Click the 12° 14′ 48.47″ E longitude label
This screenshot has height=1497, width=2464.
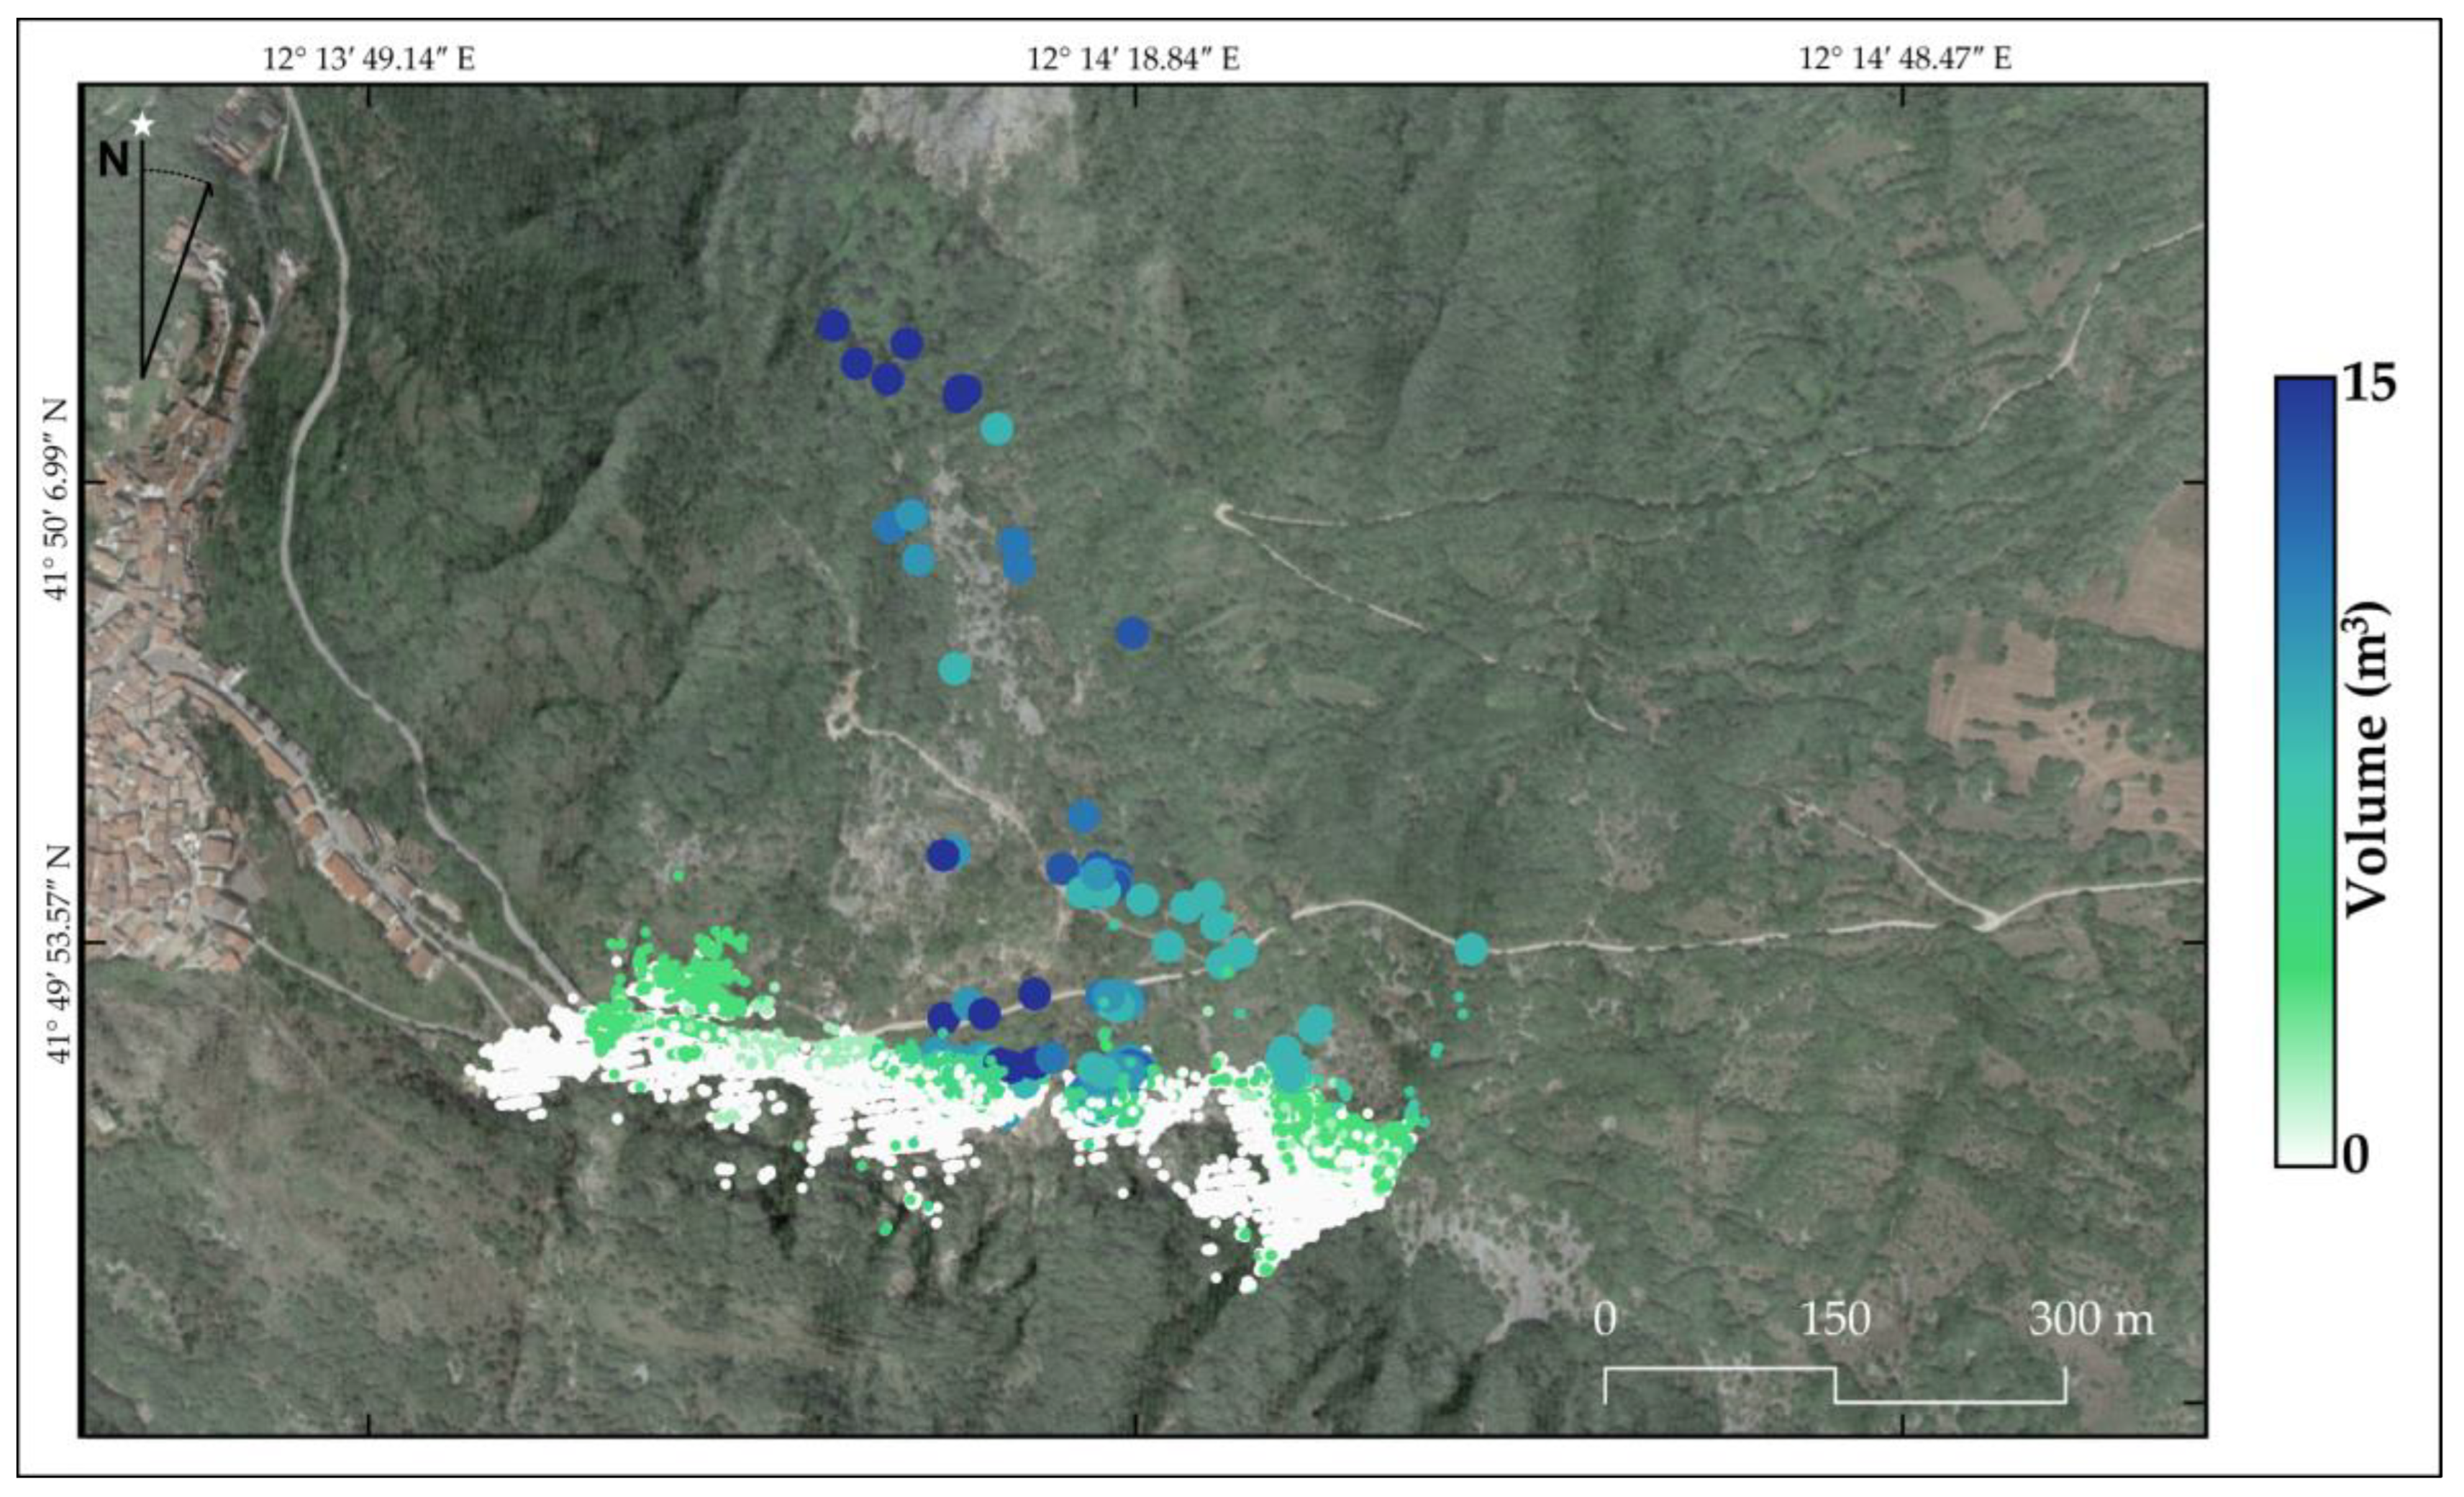1905,59
